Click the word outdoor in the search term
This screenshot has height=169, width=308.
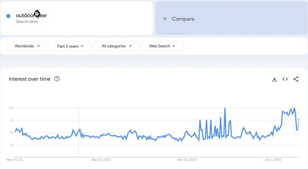(x=23, y=15)
